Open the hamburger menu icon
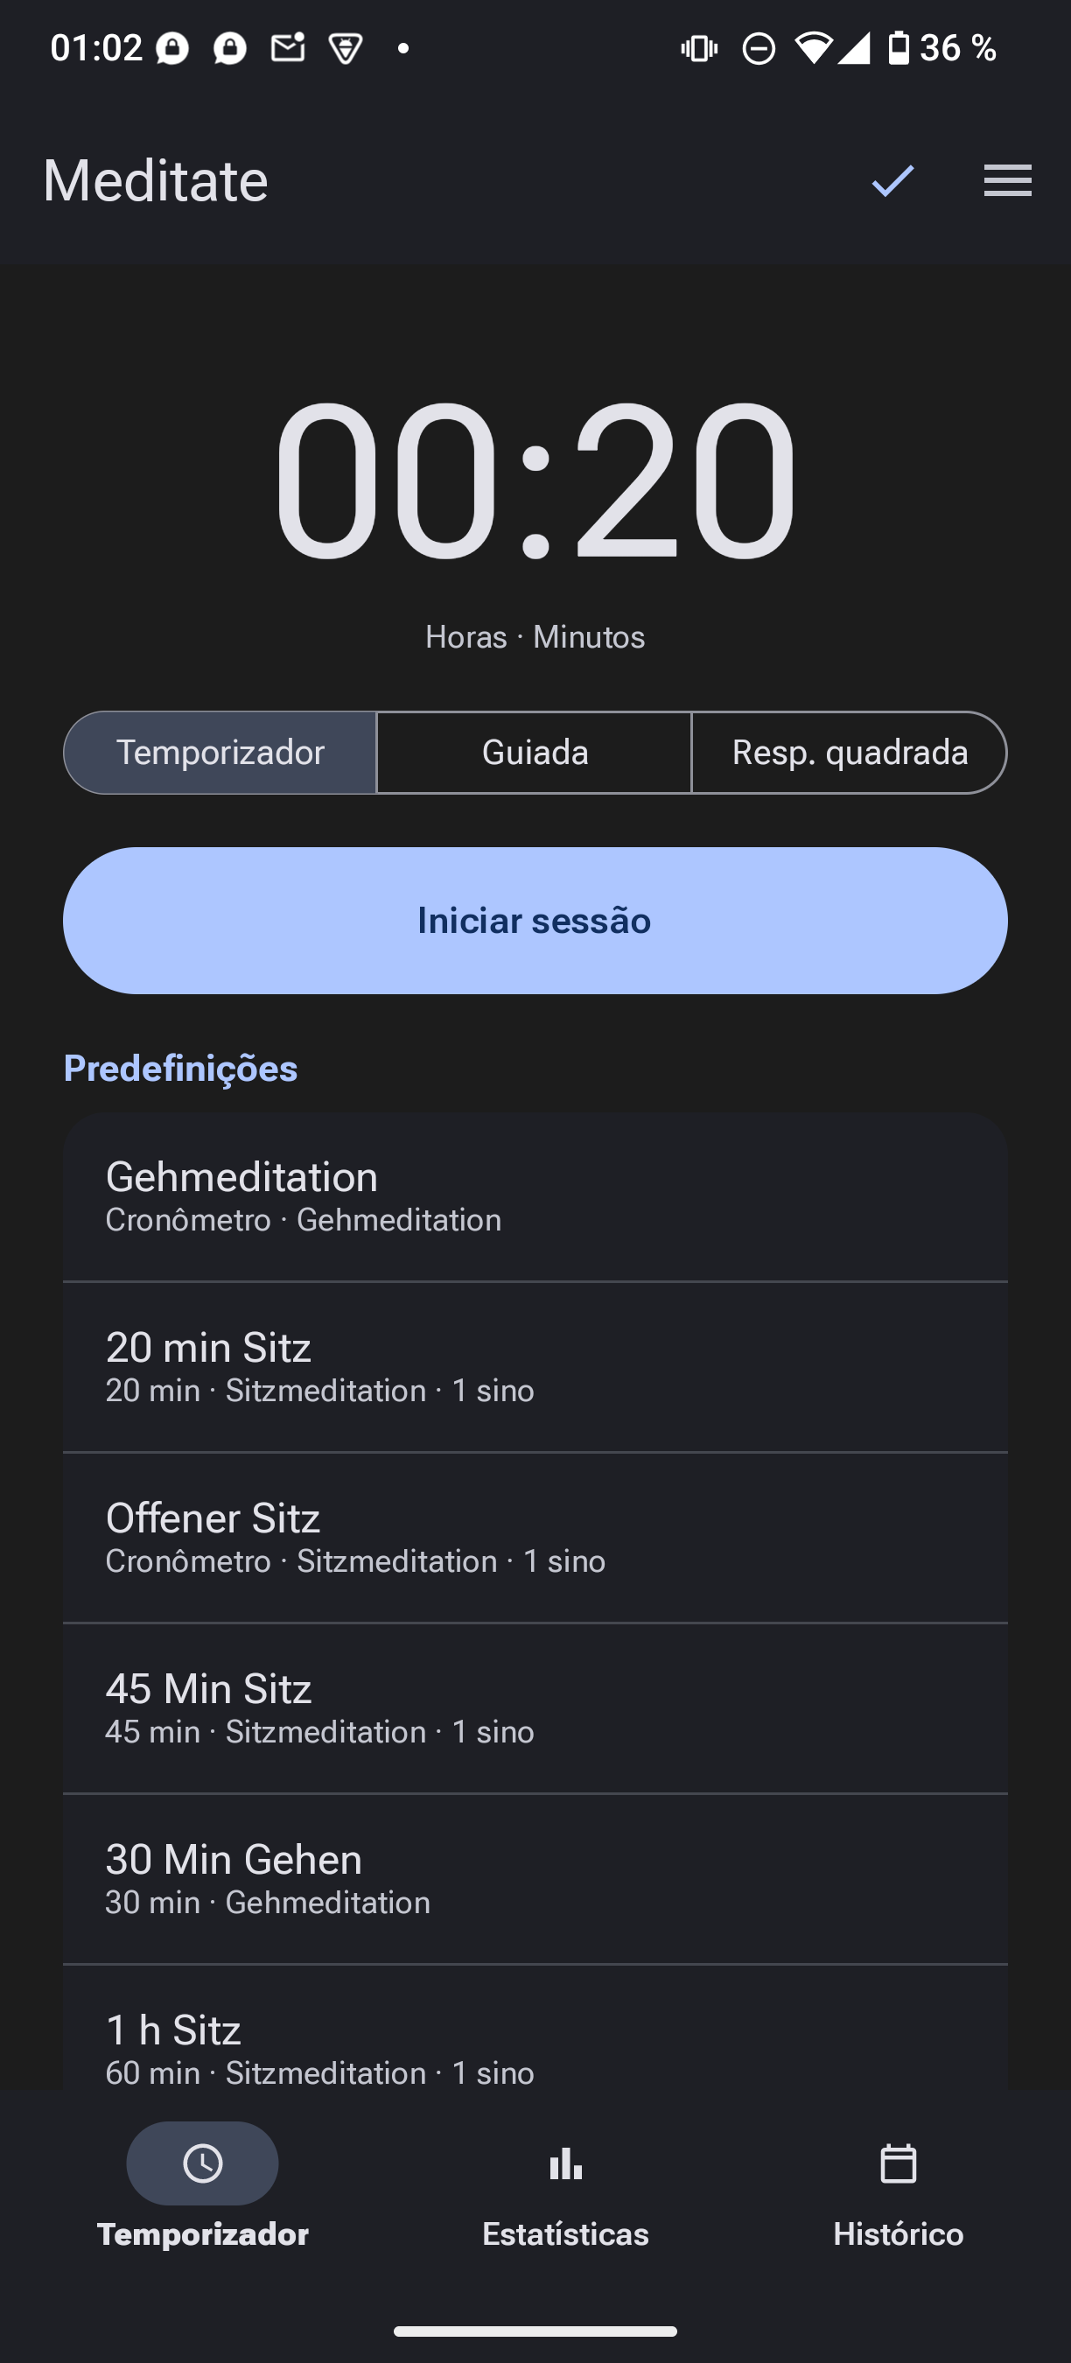This screenshot has height=2363, width=1071. pyautogui.click(x=1008, y=179)
